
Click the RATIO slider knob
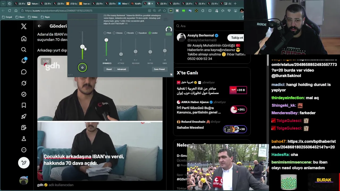click(x=150, y=52)
